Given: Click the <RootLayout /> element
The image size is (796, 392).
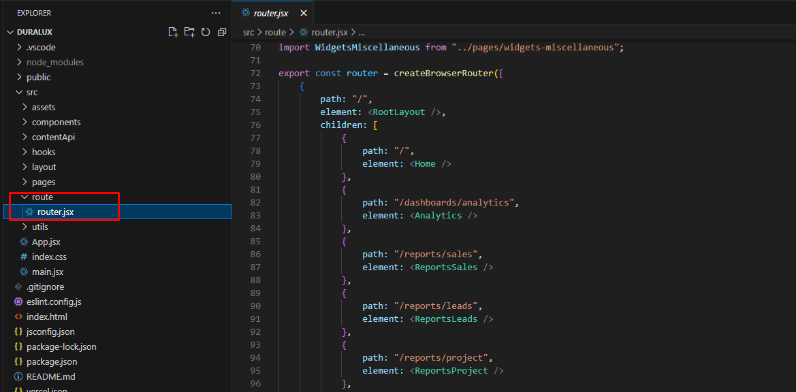Looking at the screenshot, I should click(x=404, y=112).
